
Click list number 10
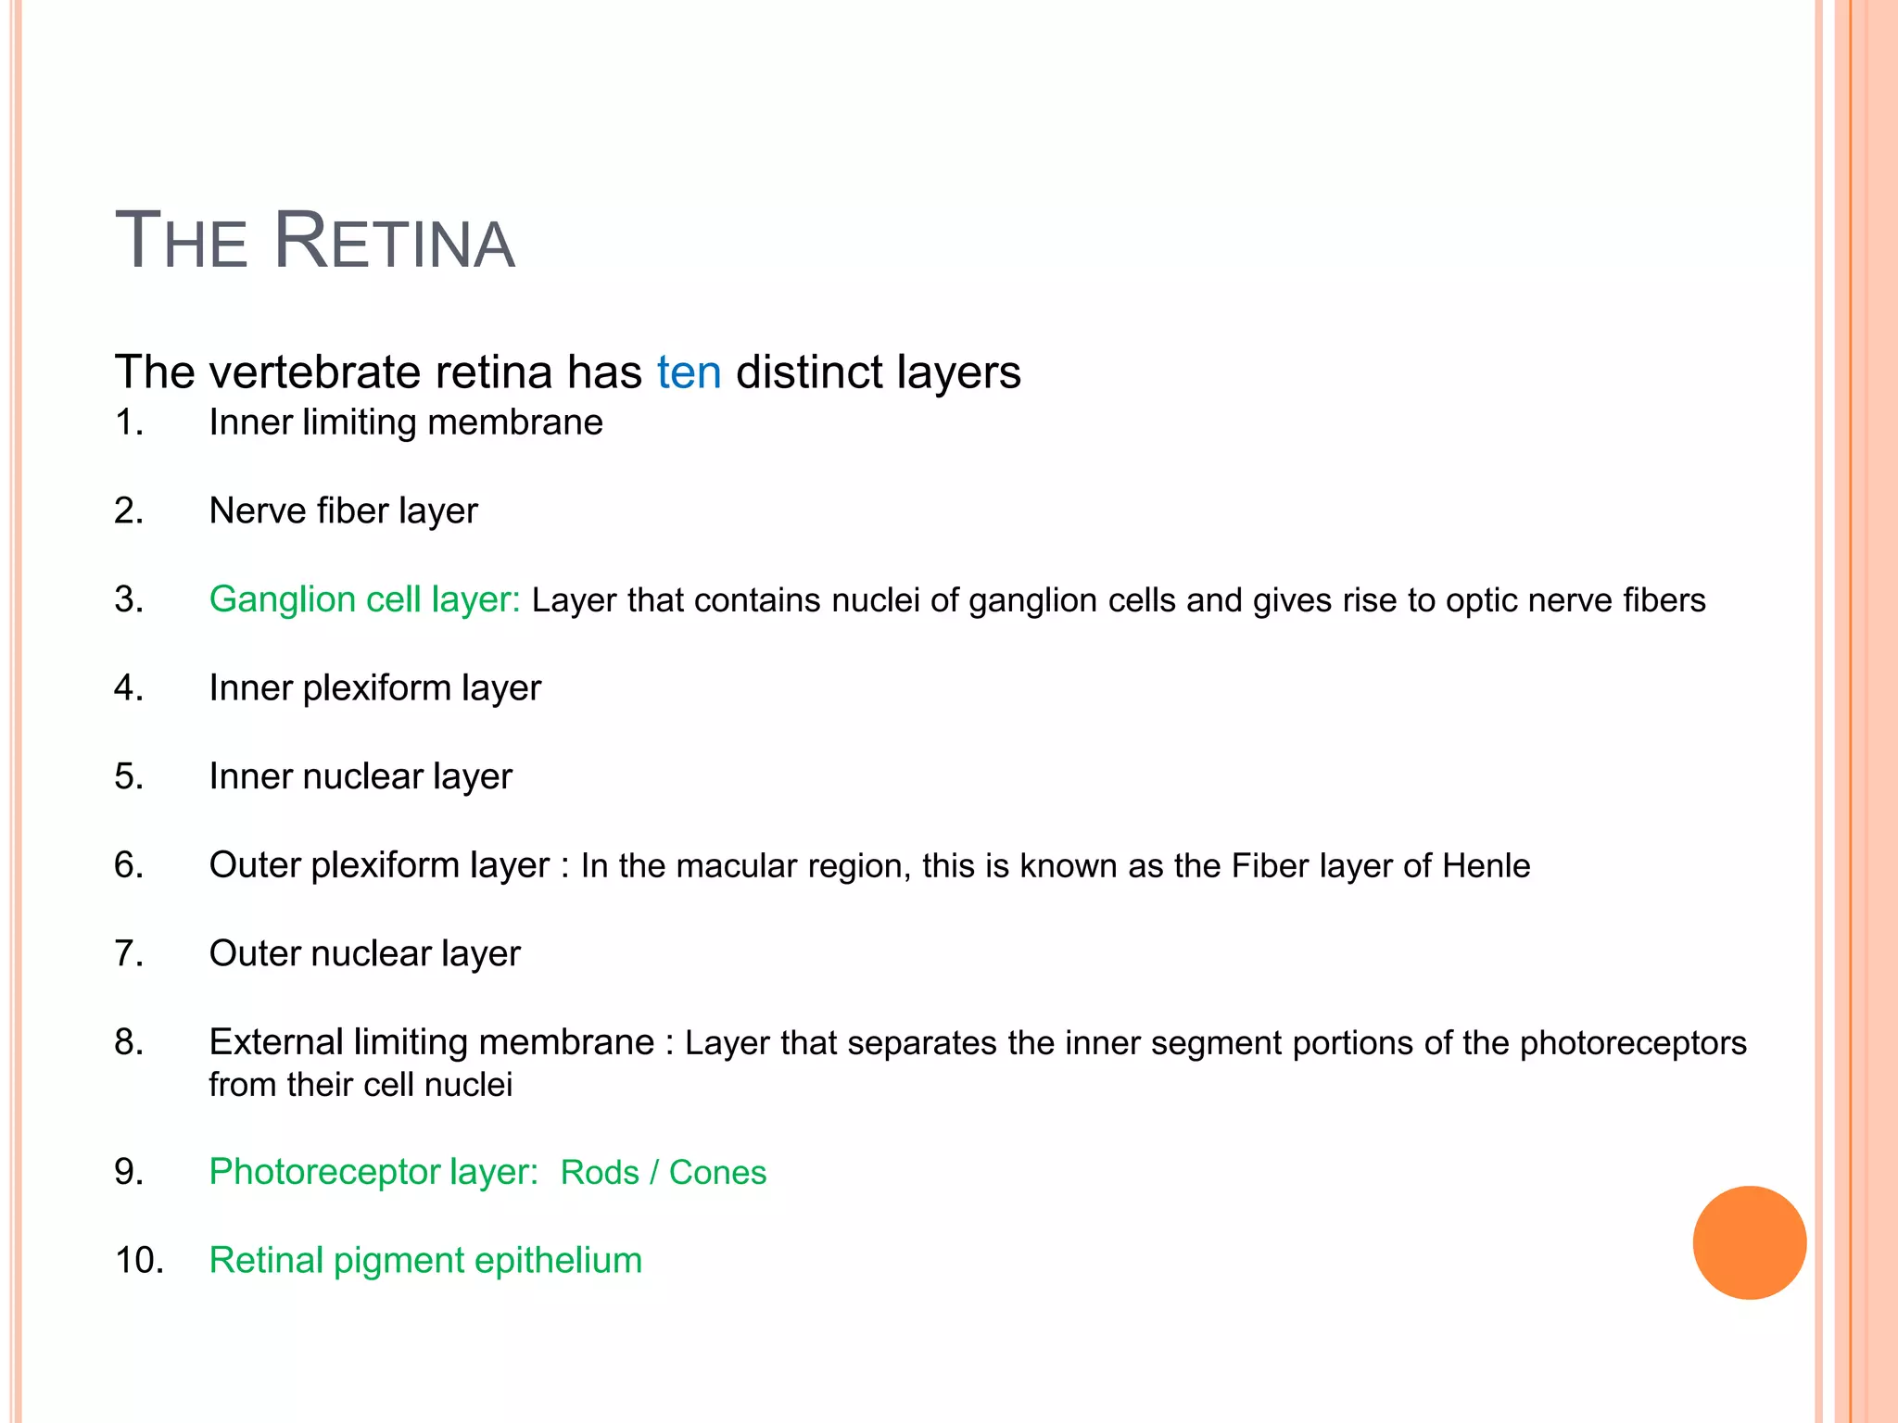click(139, 1261)
